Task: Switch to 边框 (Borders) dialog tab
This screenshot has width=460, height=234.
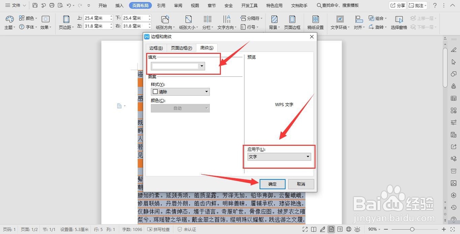Action: pos(156,48)
